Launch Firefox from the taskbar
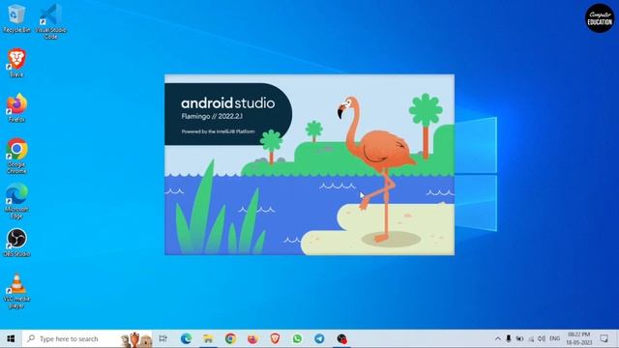The width and height of the screenshot is (619, 348). [x=252, y=338]
